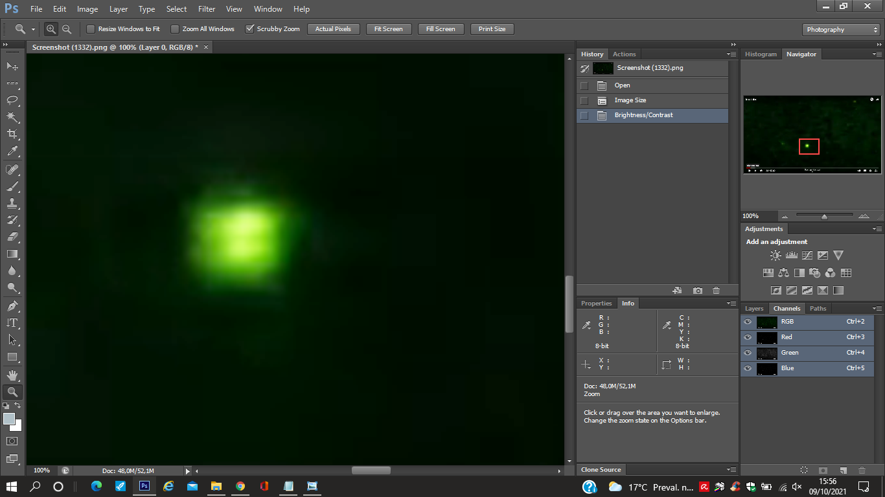Image resolution: width=885 pixels, height=497 pixels.
Task: Open the status bar Doc info arrow
Action: (188, 471)
